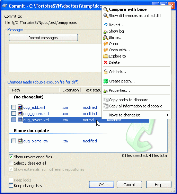Select Show log menu entry

point(136,31)
